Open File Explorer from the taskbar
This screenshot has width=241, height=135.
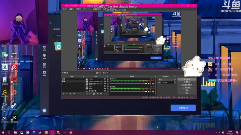coord(15,132)
